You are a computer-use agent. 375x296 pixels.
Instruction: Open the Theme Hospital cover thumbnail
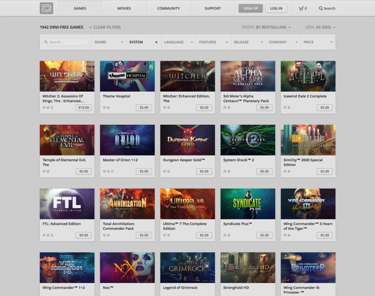(127, 76)
